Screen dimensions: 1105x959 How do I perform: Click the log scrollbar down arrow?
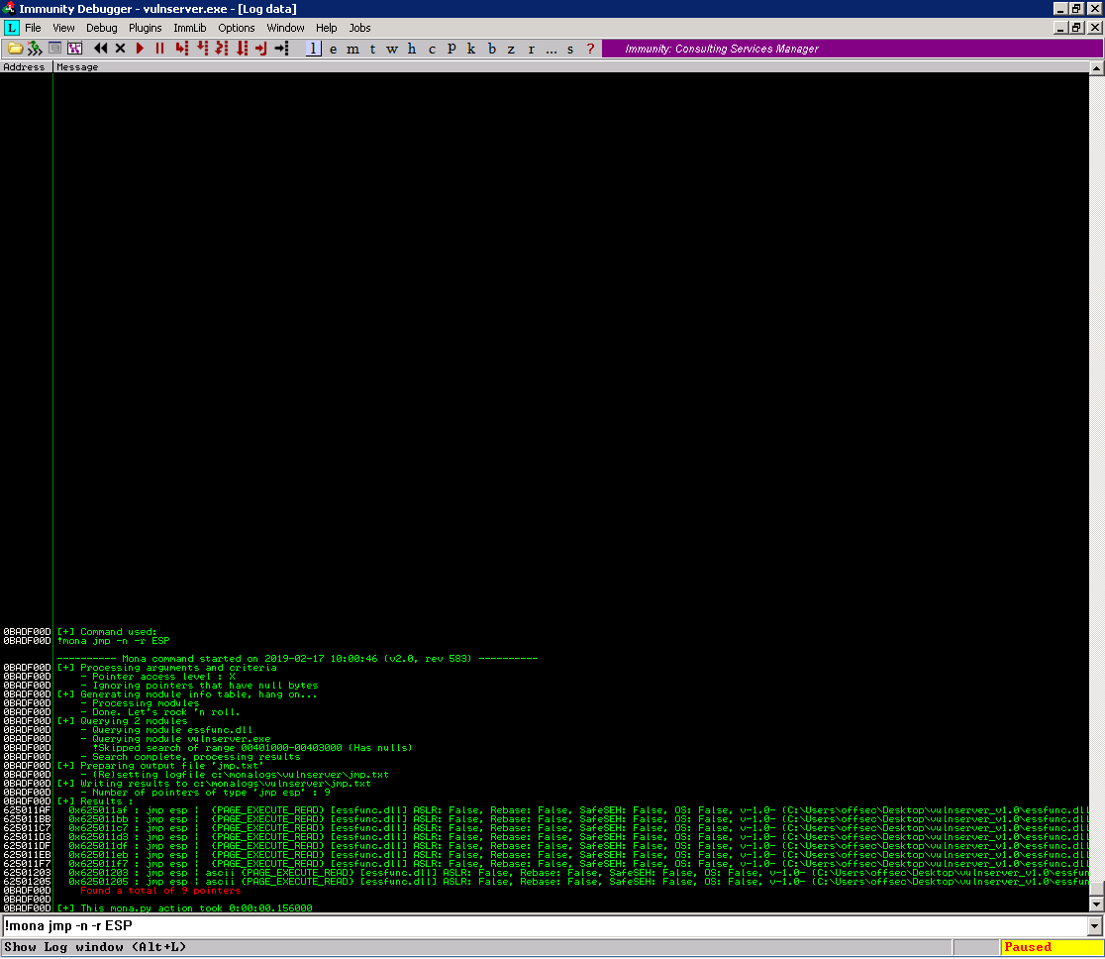pyautogui.click(x=1096, y=904)
